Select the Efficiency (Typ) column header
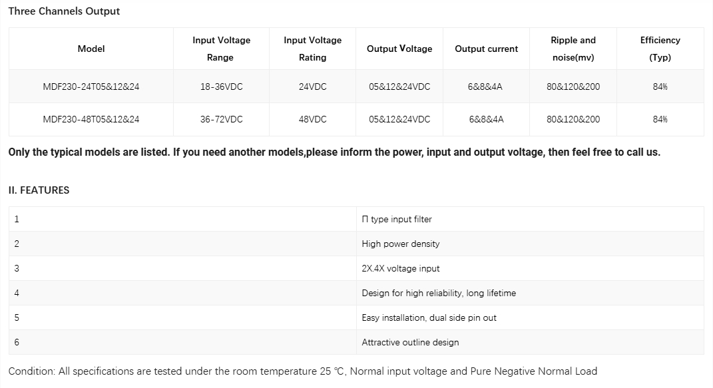This screenshot has width=713, height=388. [x=660, y=49]
